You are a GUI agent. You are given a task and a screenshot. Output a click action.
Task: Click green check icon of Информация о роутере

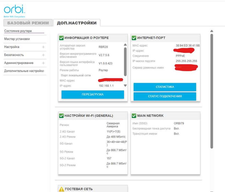(61, 38)
